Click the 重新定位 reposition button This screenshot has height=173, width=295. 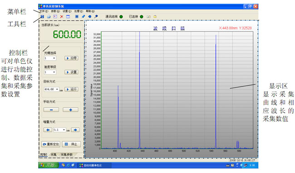51,144
